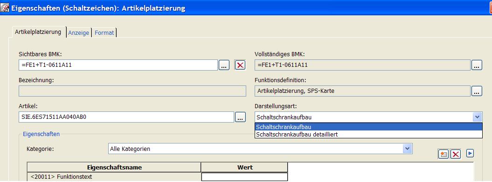Viewport: 492px width, 182px height.
Task: Choose 'Schaltschrankaufbau detailliert' option
Action: pyautogui.click(x=368, y=134)
